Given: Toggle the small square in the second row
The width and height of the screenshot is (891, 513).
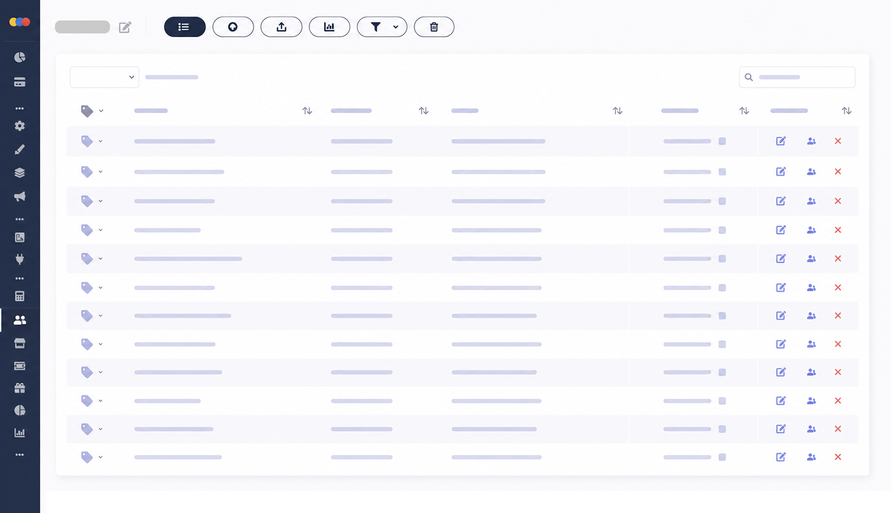Looking at the screenshot, I should (722, 172).
